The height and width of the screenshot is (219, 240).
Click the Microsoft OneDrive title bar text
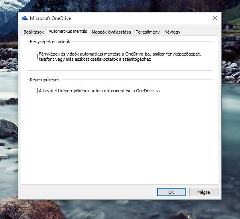coord(50,18)
